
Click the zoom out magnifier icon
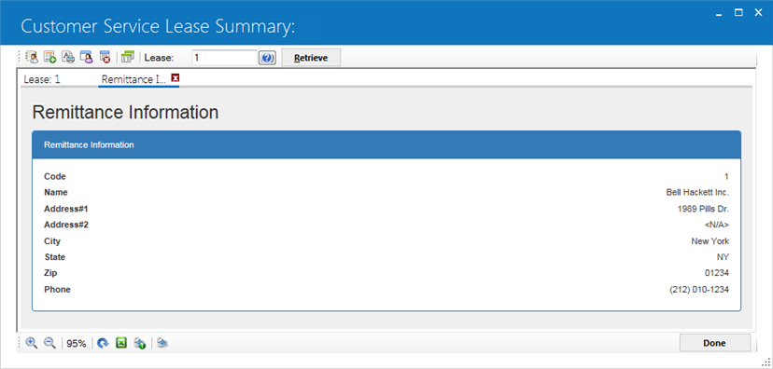49,343
